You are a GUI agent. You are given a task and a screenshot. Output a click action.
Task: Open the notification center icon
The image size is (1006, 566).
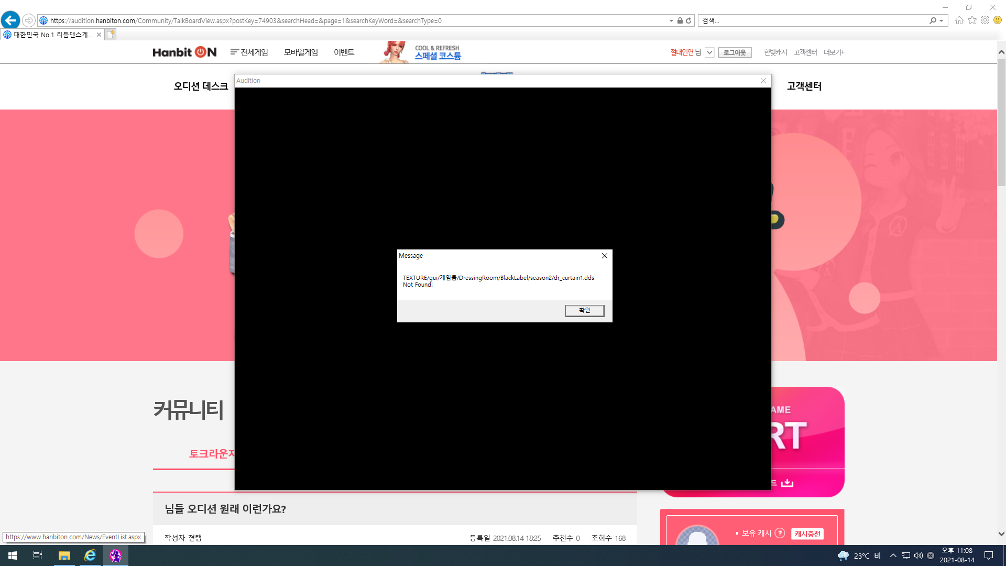(x=989, y=556)
